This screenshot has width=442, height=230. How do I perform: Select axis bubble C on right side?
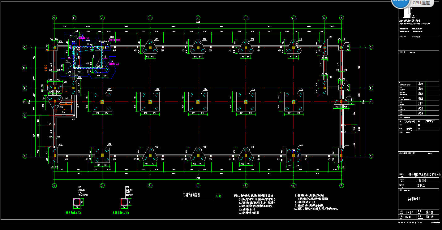pos(371,47)
